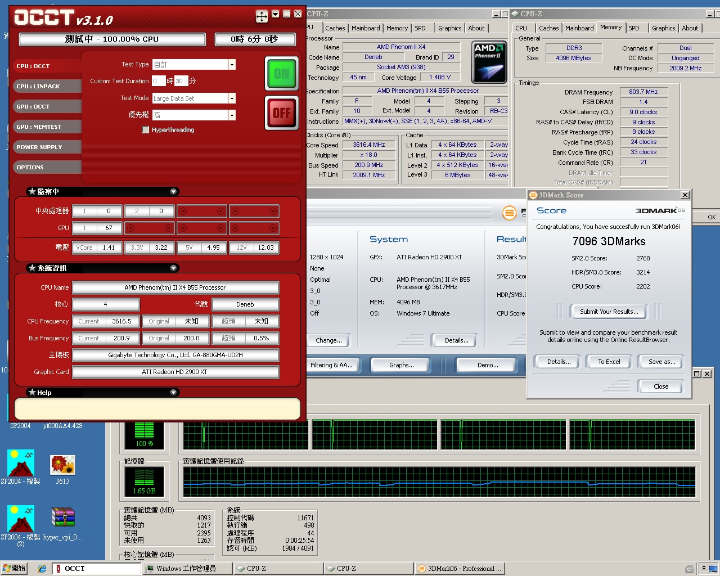This screenshot has width=720, height=576.
Task: Click the Demo... button
Action: pyautogui.click(x=488, y=365)
